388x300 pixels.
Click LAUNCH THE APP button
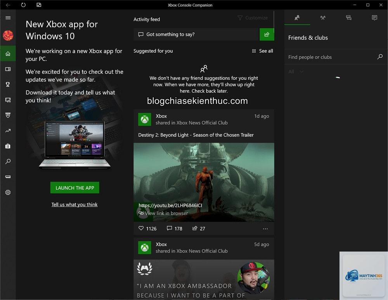75,188
